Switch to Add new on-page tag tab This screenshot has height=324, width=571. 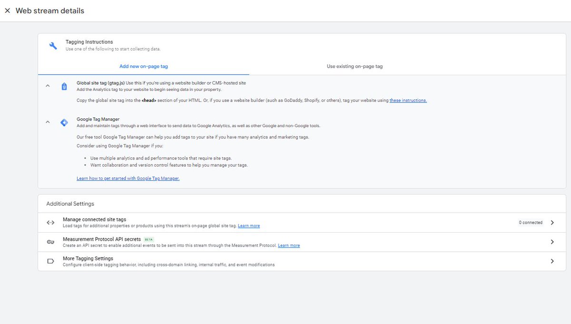pos(144,67)
